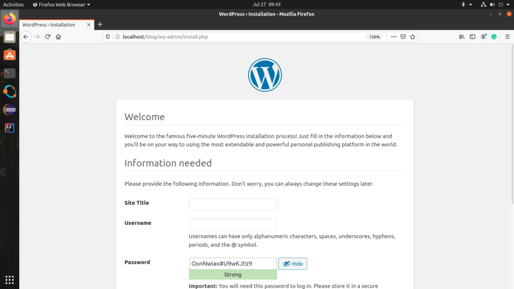Toggle password visibility with the Hide button
The image size is (514, 289).
pyautogui.click(x=293, y=263)
